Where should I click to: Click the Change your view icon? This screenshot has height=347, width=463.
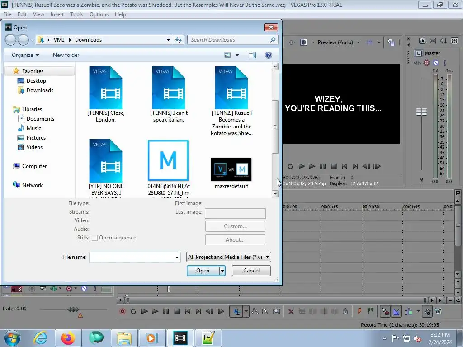[227, 55]
